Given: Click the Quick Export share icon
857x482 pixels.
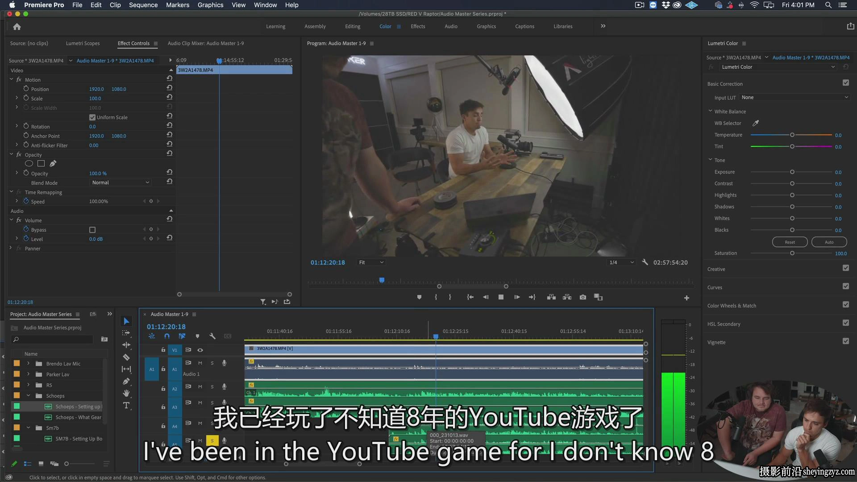Looking at the screenshot, I should pyautogui.click(x=850, y=26).
